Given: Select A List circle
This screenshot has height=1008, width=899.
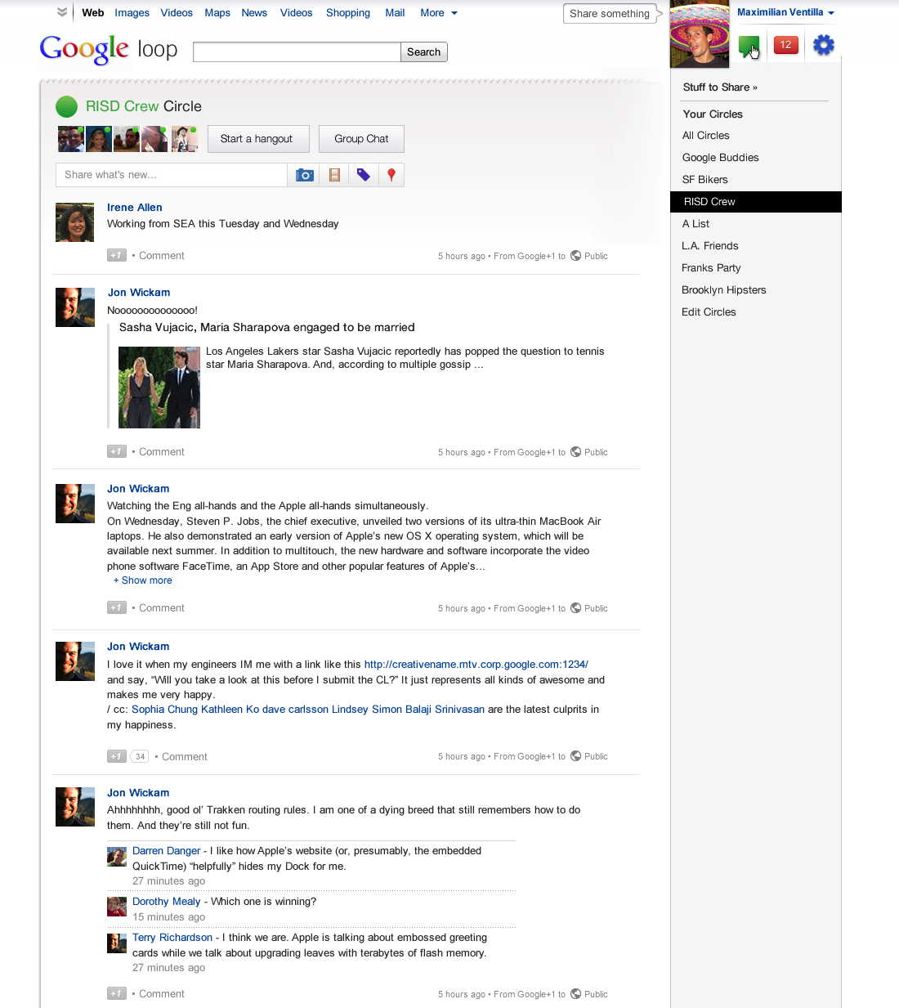Looking at the screenshot, I should coord(696,224).
